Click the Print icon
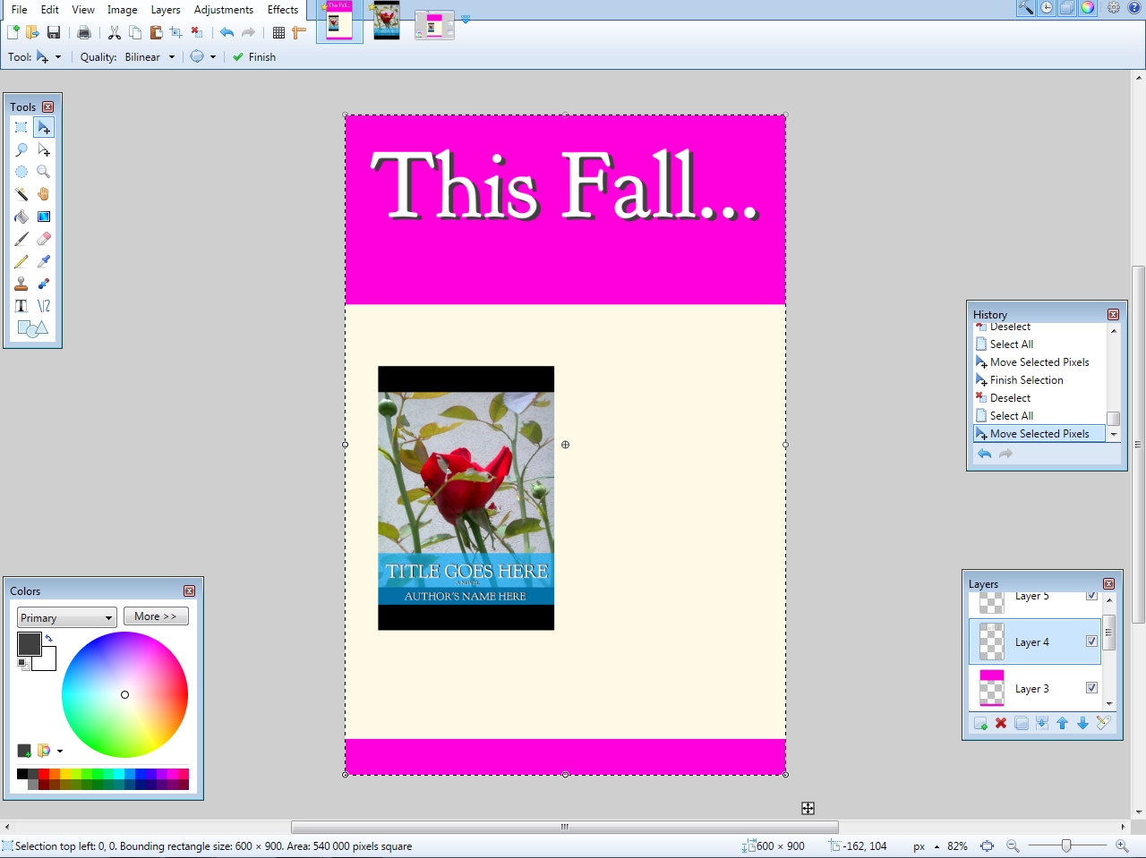1146x858 pixels. point(84,32)
